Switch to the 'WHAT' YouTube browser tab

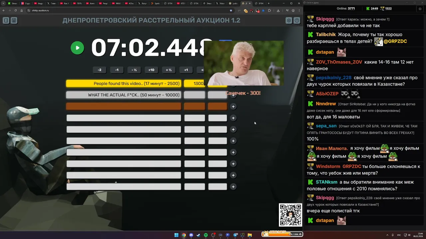pos(116,3)
